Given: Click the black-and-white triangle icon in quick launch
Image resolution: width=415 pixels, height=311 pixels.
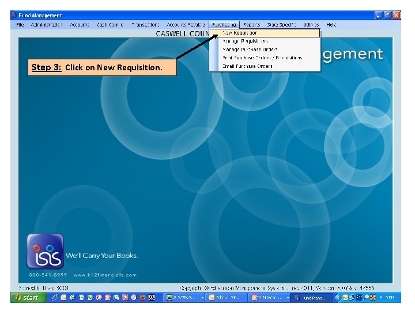Looking at the screenshot, I should (x=152, y=297).
